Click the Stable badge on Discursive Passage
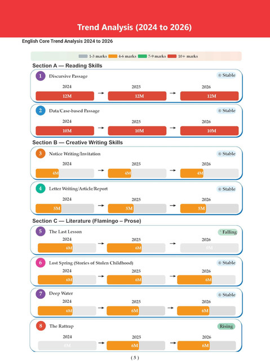The width and height of the screenshot is (270, 361). point(227,75)
